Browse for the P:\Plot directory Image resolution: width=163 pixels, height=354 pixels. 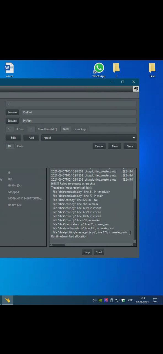point(12,121)
